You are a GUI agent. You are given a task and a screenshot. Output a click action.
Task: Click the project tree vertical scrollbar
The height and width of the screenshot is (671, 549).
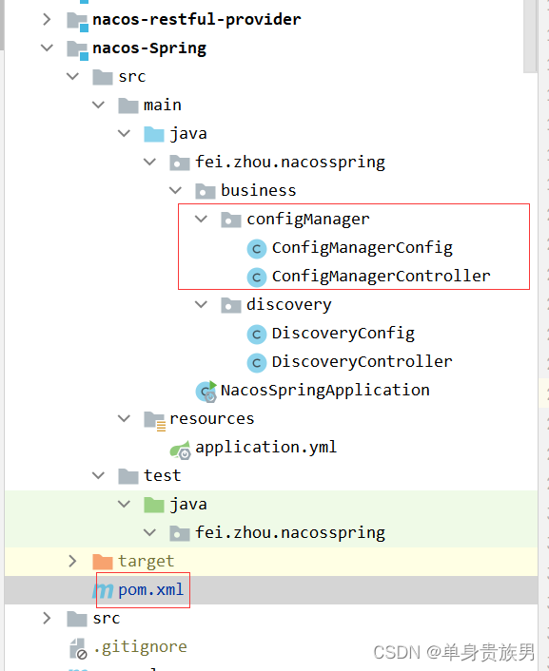[x=530, y=36]
